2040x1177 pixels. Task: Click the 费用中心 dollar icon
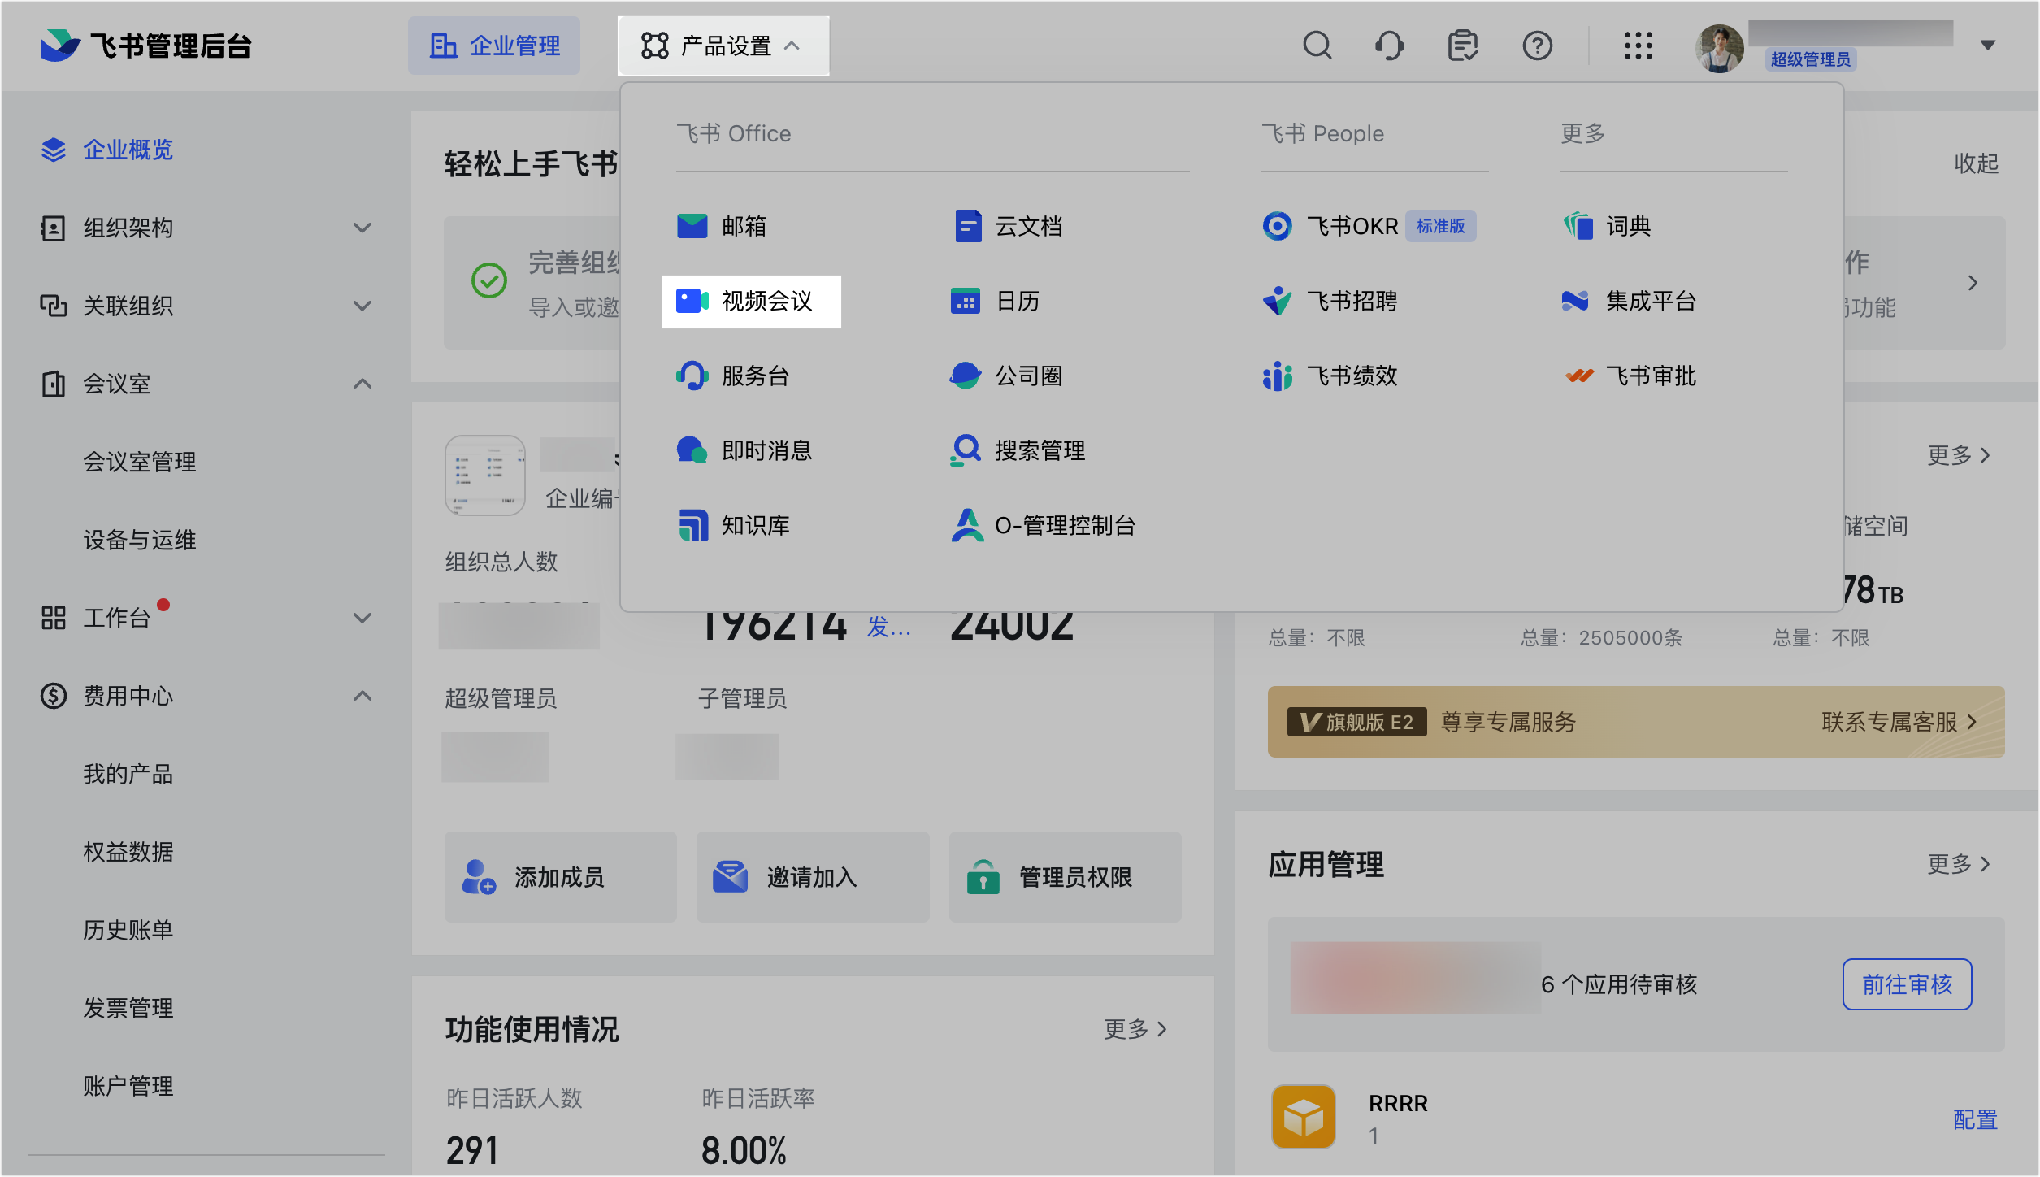[x=54, y=696]
